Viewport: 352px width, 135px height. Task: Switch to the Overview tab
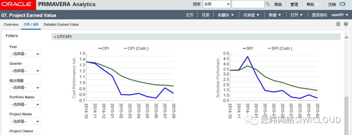coord(11,24)
